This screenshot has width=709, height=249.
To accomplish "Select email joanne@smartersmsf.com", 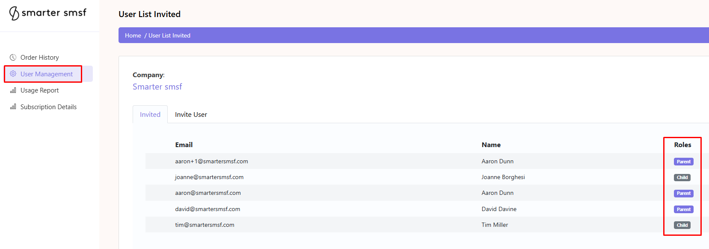I will pyautogui.click(x=209, y=177).
